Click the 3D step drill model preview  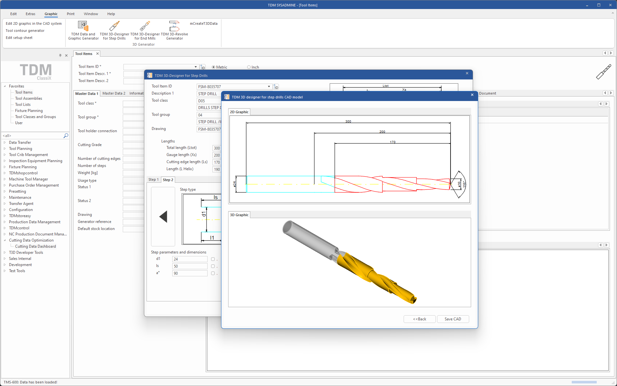point(349,262)
